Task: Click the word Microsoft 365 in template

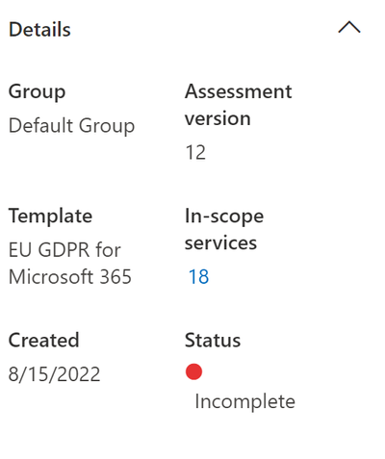Action: (x=70, y=277)
